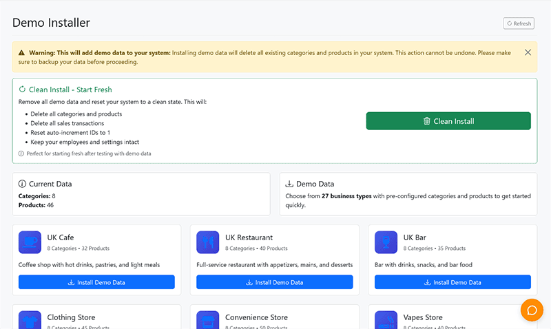This screenshot has height=329, width=551.
Task: Click the 'UK Bar' card title
Action: coord(415,237)
